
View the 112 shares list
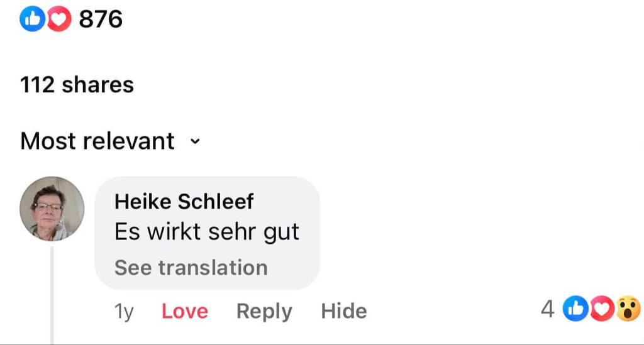[77, 85]
